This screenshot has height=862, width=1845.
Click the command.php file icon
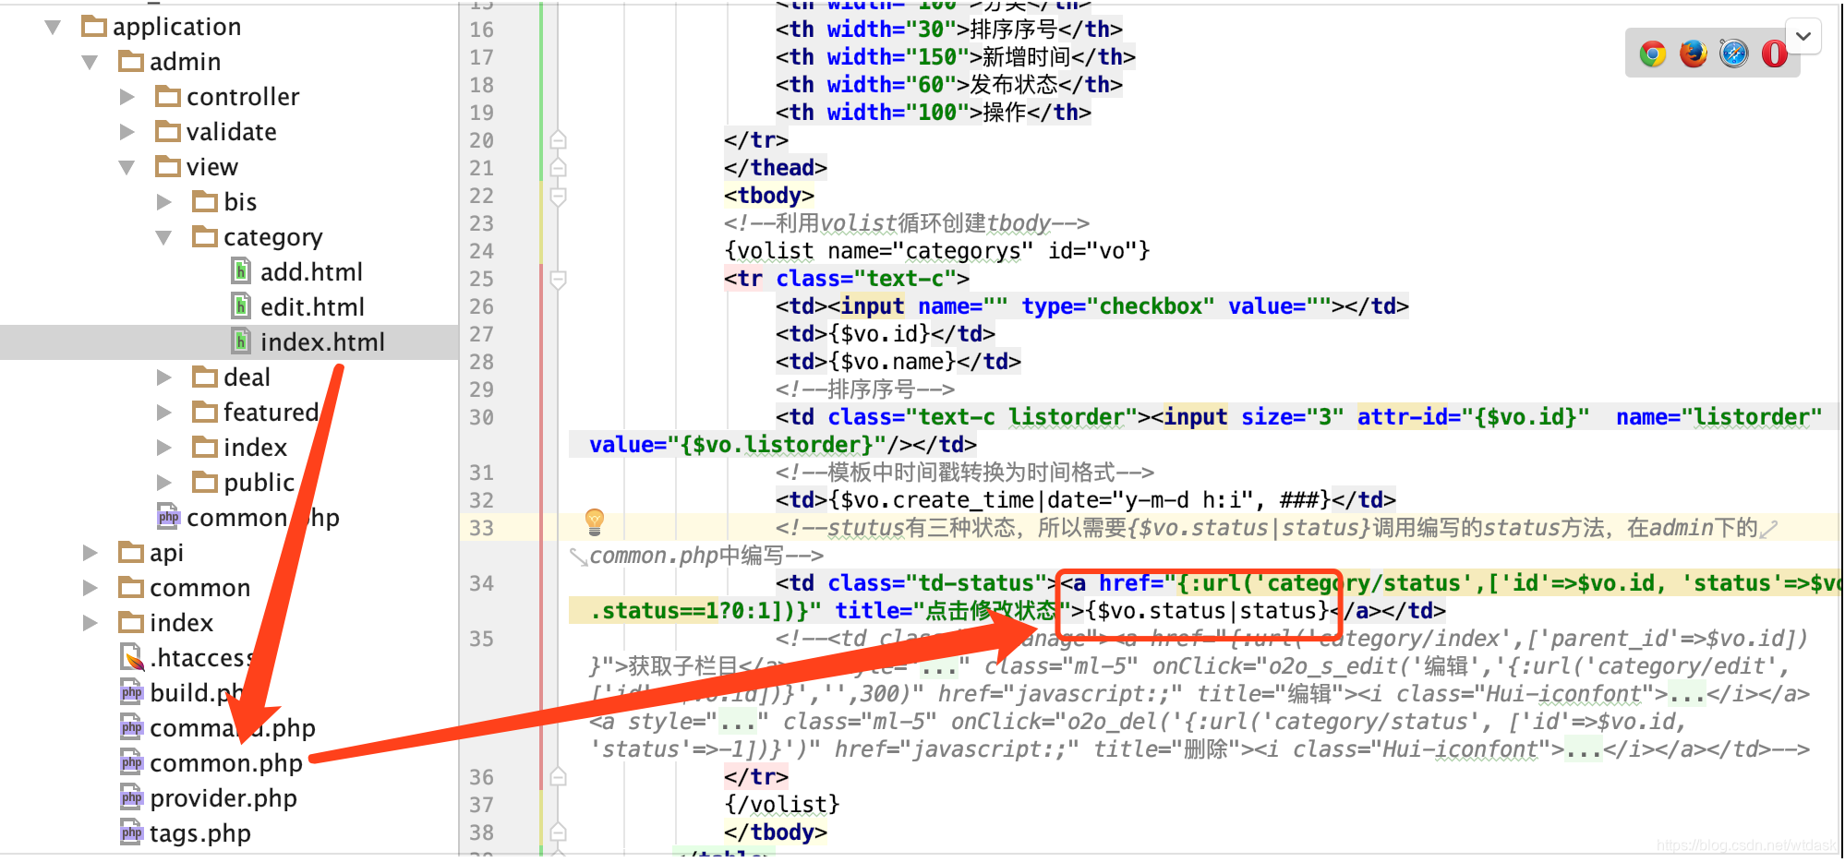[x=131, y=727]
